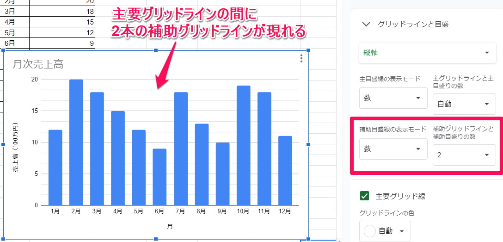503x242 pixels.
Task: Click the vertical axis title 売上高（100万円）
Action: pos(16,148)
